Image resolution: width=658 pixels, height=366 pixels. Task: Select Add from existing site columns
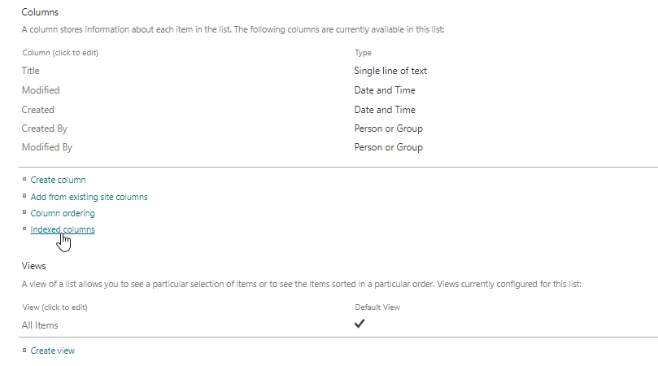coord(89,197)
